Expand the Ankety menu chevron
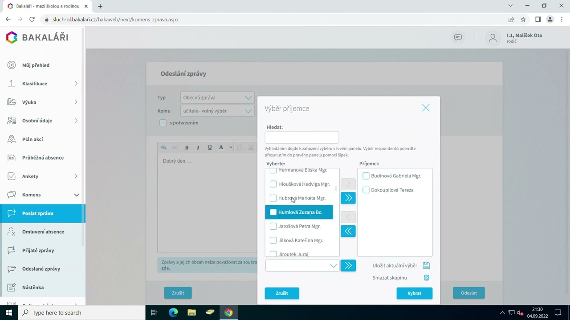This screenshot has width=570, height=320. click(x=76, y=176)
